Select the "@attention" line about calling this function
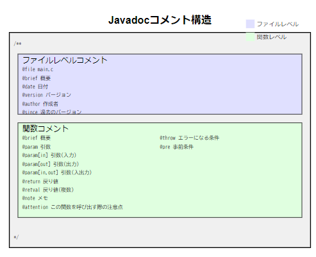 click(x=72, y=207)
